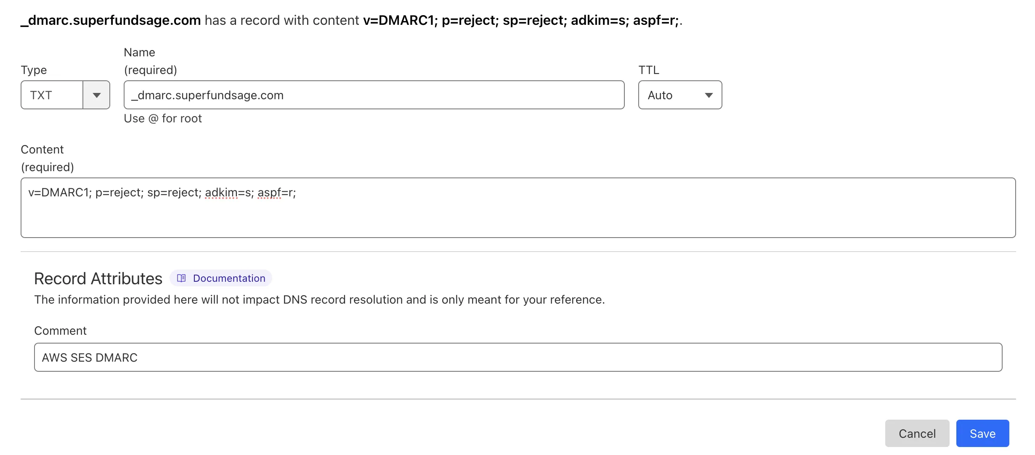Image resolution: width=1035 pixels, height=455 pixels.
Task: Select the Use @ for root hint text
Action: click(x=163, y=118)
